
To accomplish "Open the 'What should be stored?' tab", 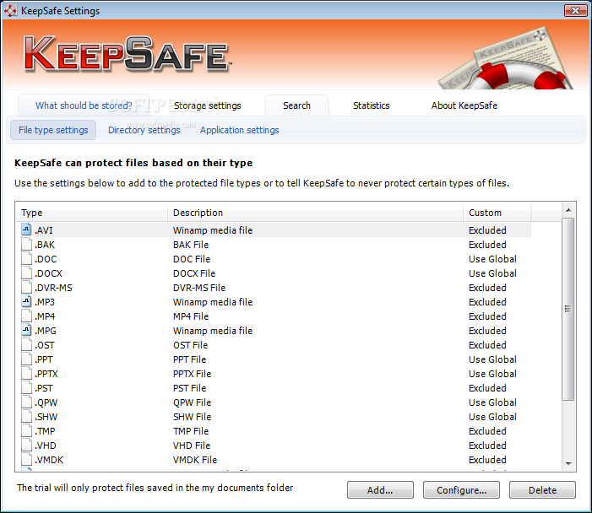I will pos(84,105).
